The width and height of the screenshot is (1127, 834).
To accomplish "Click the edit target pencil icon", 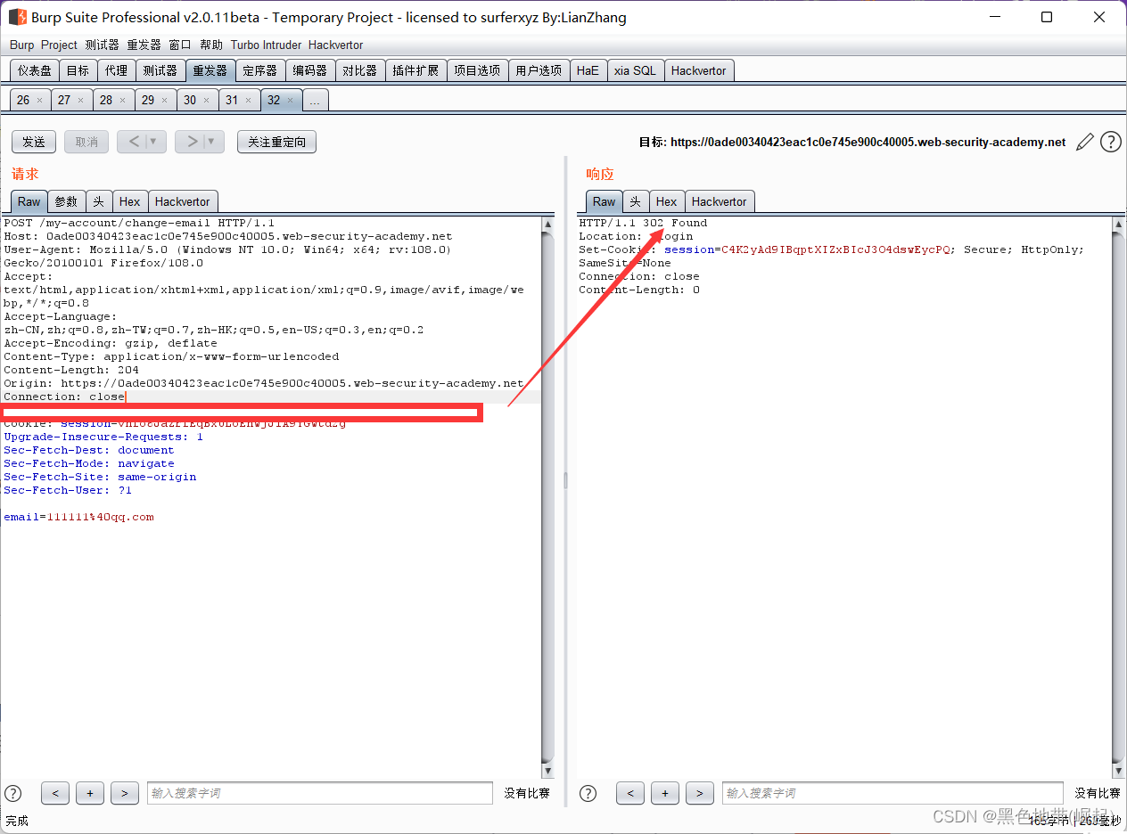I will click(1085, 142).
